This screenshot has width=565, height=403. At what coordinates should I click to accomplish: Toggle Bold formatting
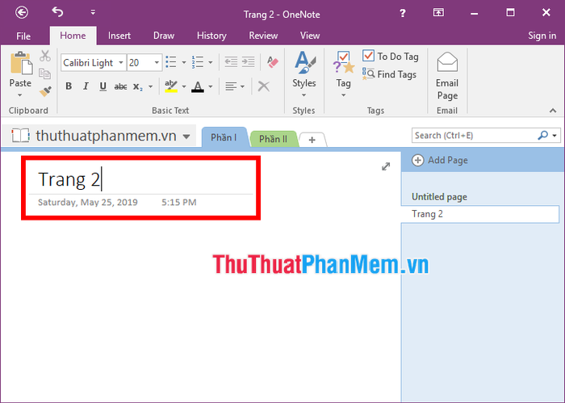pos(69,86)
